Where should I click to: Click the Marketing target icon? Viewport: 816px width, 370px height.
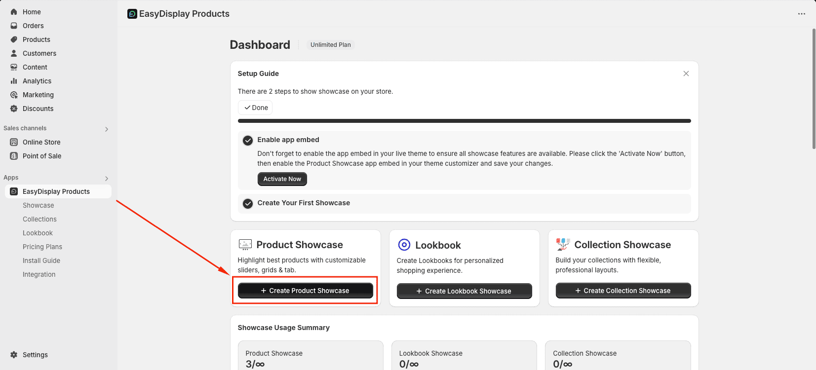tap(14, 95)
